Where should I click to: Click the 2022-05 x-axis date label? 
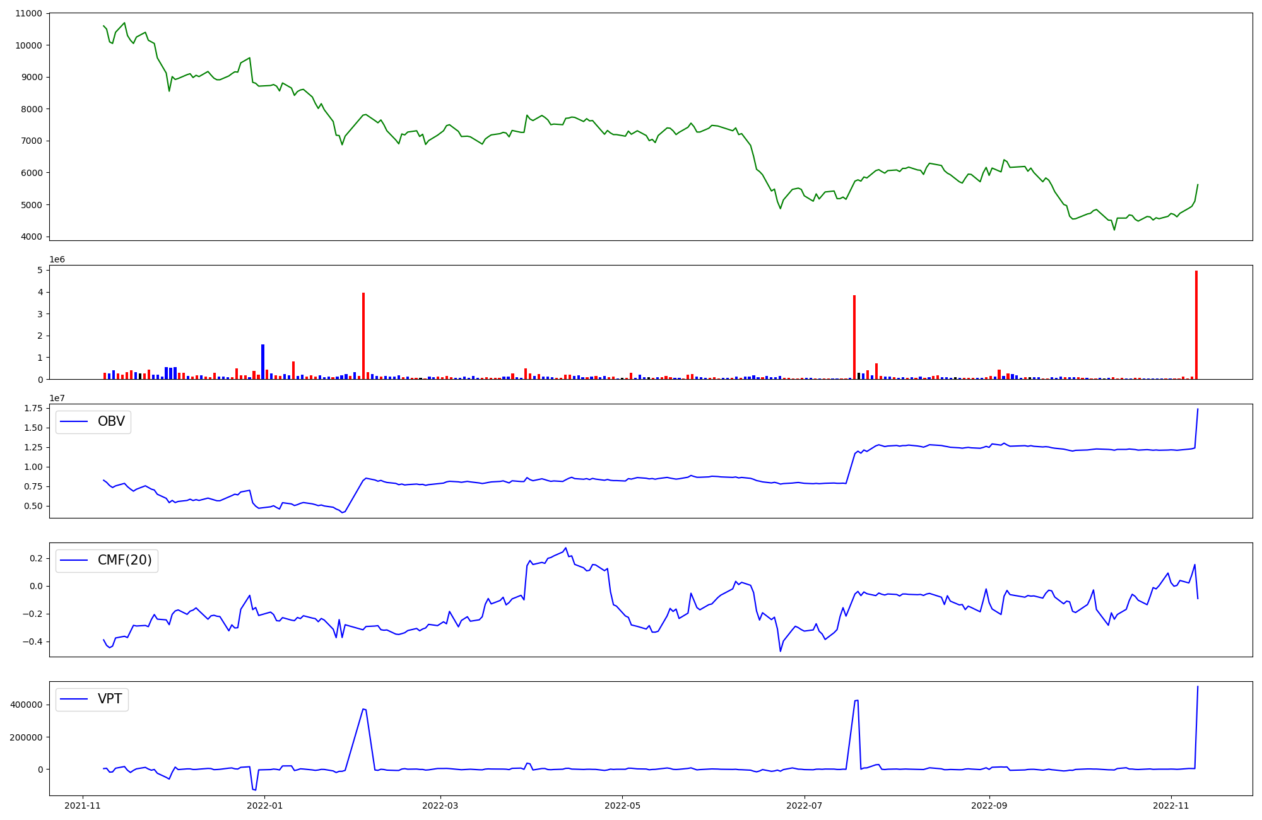(x=623, y=805)
